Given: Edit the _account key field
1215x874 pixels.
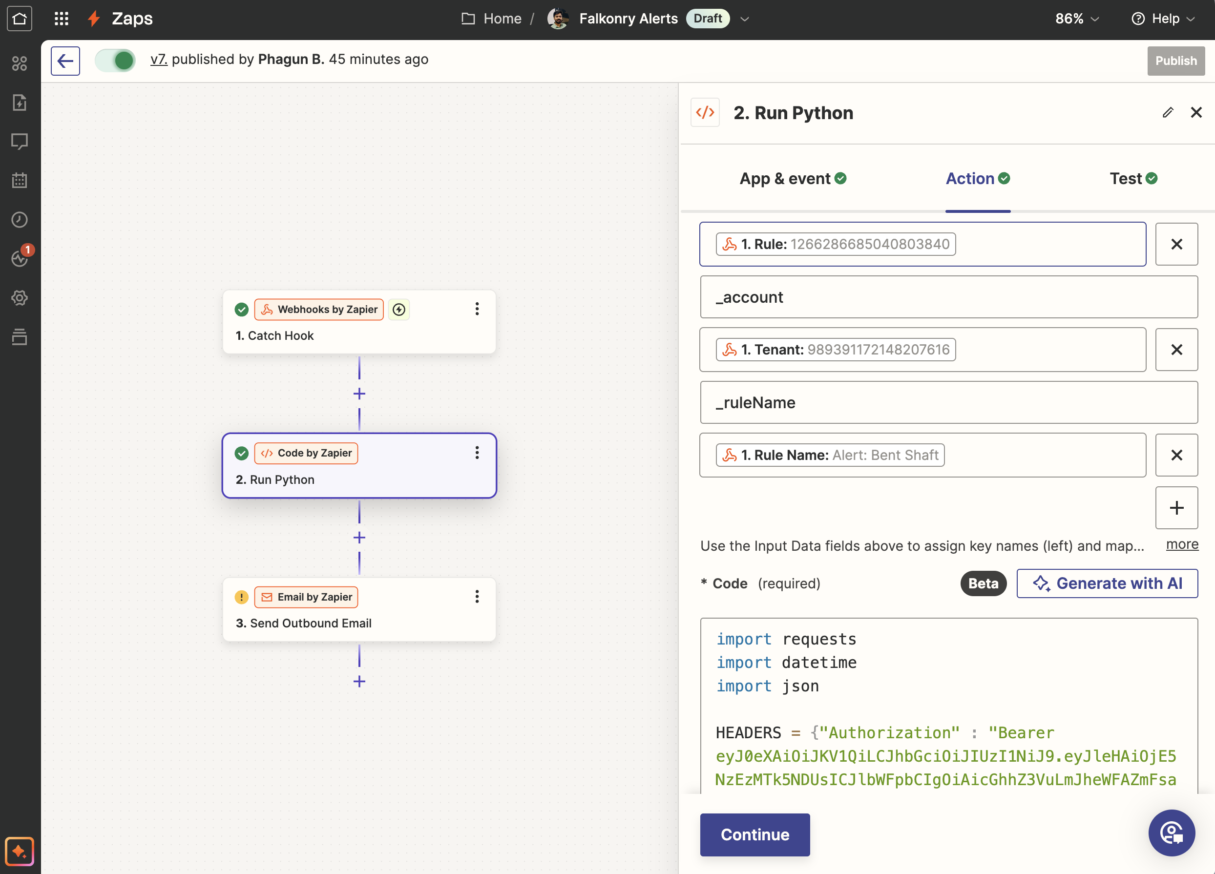Looking at the screenshot, I should click(949, 297).
